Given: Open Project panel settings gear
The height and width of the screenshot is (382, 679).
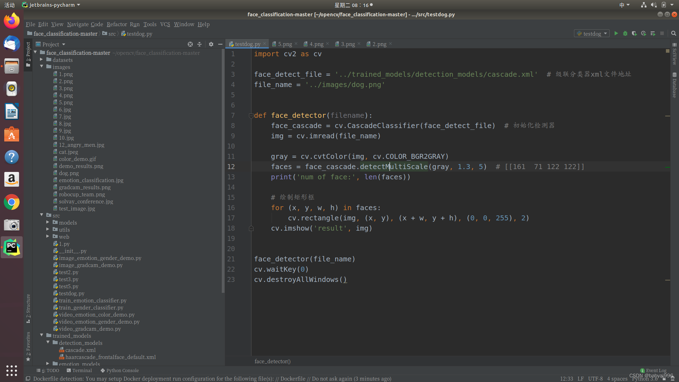Looking at the screenshot, I should 211,44.
